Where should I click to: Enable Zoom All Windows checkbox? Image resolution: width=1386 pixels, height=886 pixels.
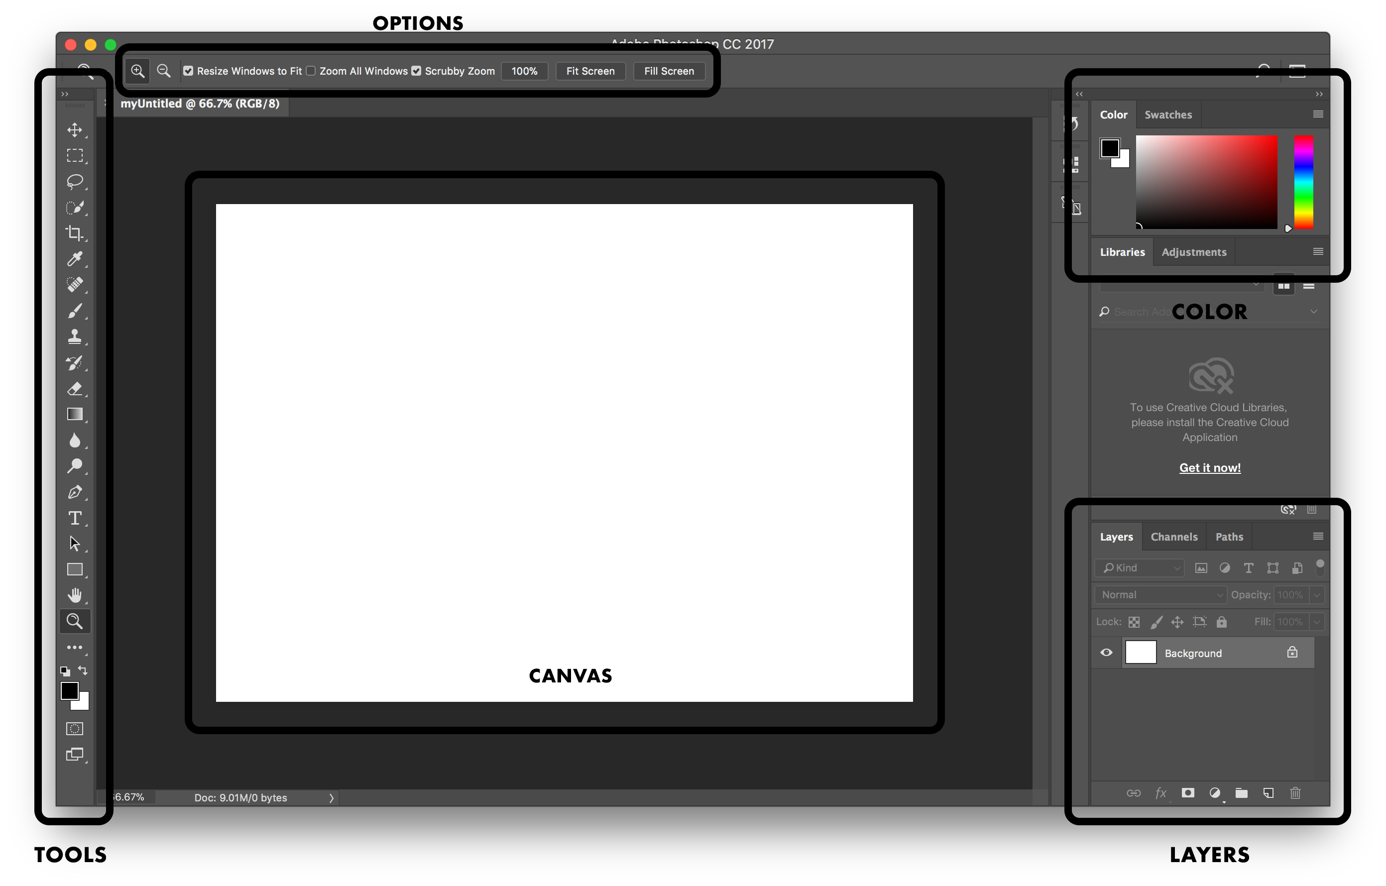311,71
